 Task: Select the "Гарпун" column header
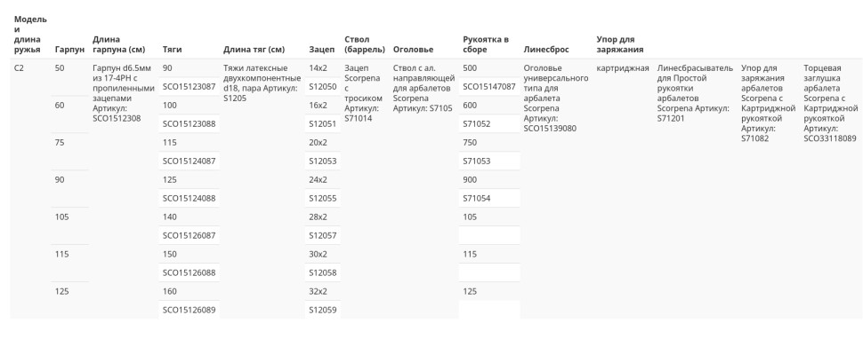70,50
